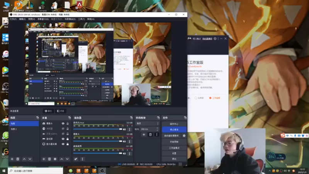This screenshot has width=309, height=174.
Task: Adjust the 麦克风/Aux volume slider
Action: click(x=98, y=129)
